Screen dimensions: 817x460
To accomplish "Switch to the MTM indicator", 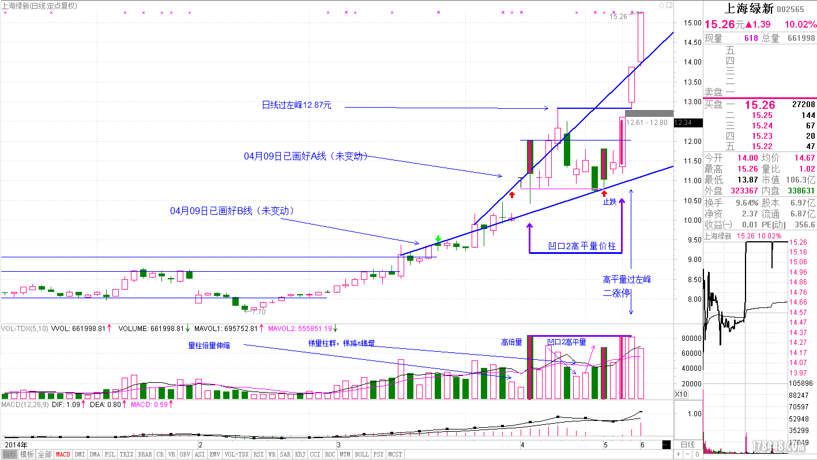I will click(x=344, y=454).
